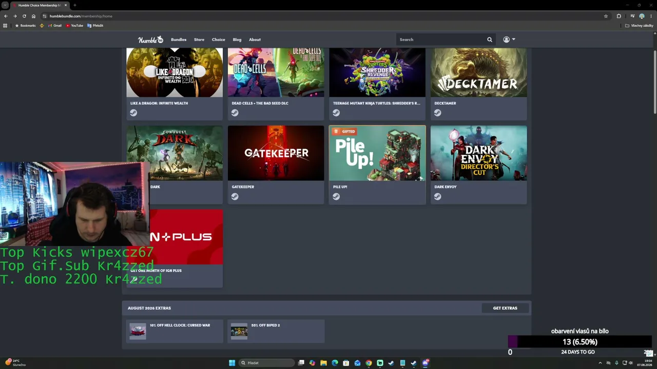This screenshot has width=657, height=369.
Task: Open the Bookmarks folder in bookmarks bar
Action: [25, 26]
